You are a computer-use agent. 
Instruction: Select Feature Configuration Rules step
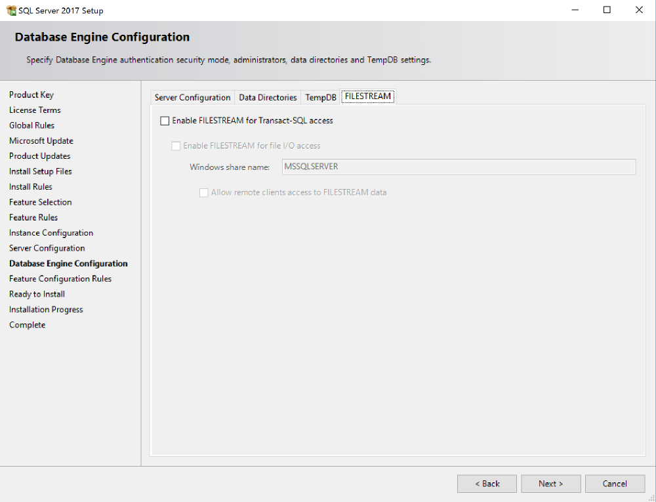pyautogui.click(x=60, y=279)
